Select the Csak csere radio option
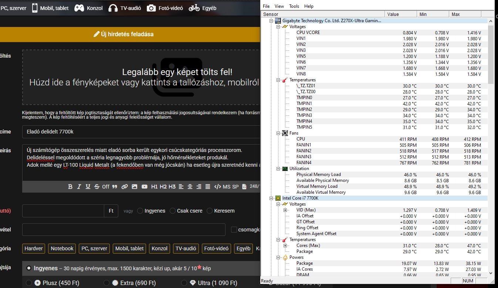The image size is (498, 288). pyautogui.click(x=173, y=211)
